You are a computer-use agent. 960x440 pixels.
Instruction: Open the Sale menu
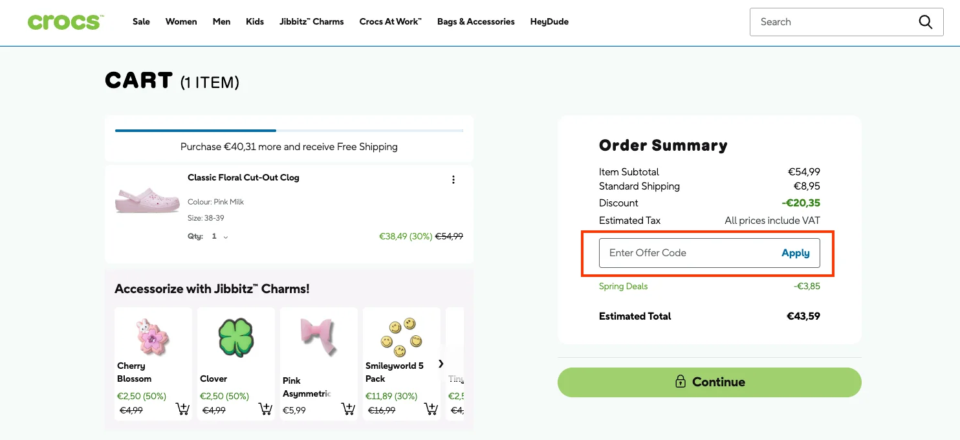click(x=141, y=21)
